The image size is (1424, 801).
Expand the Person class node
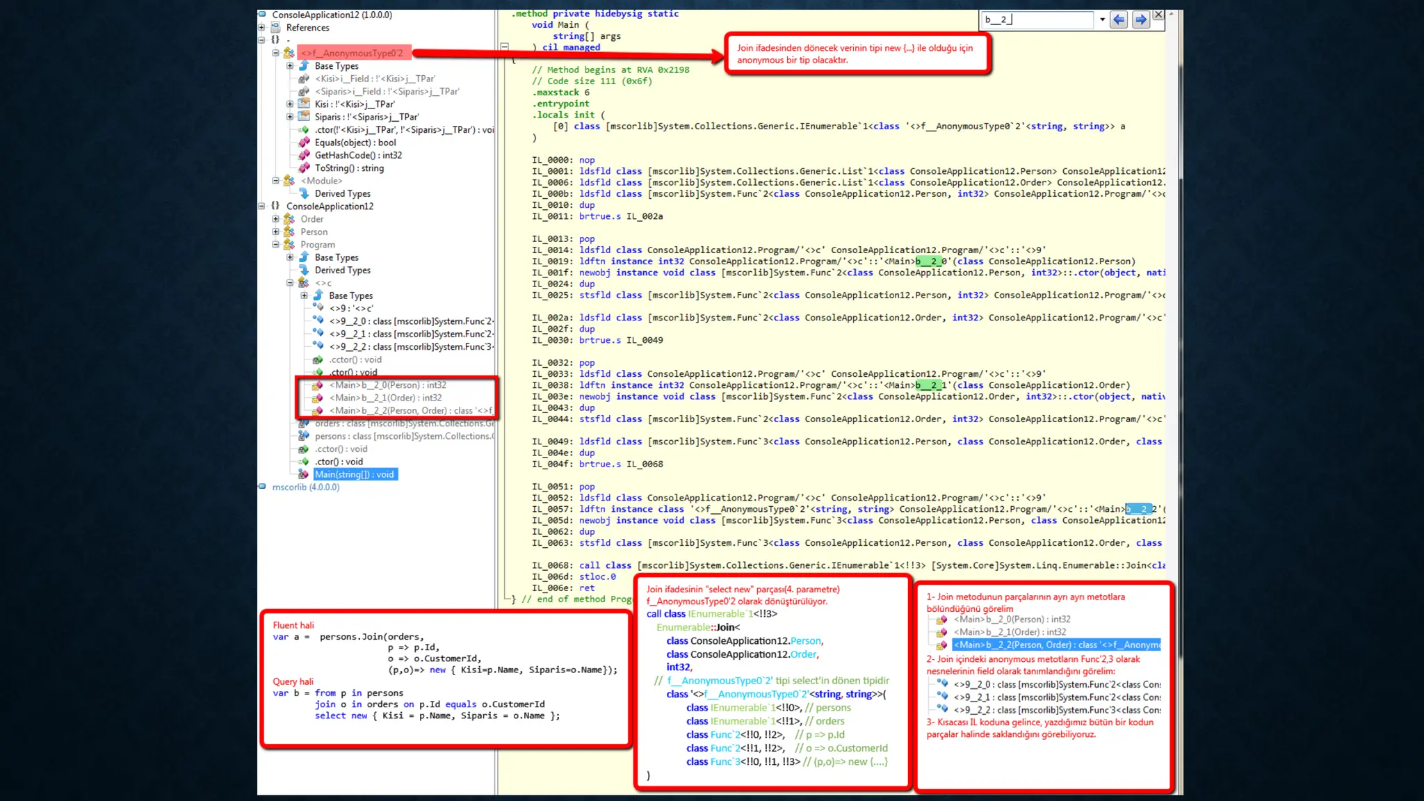276,232
